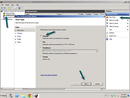The image size is (130, 98).
Task: Open PowerShell from taskbar
Action: pos(17,96)
